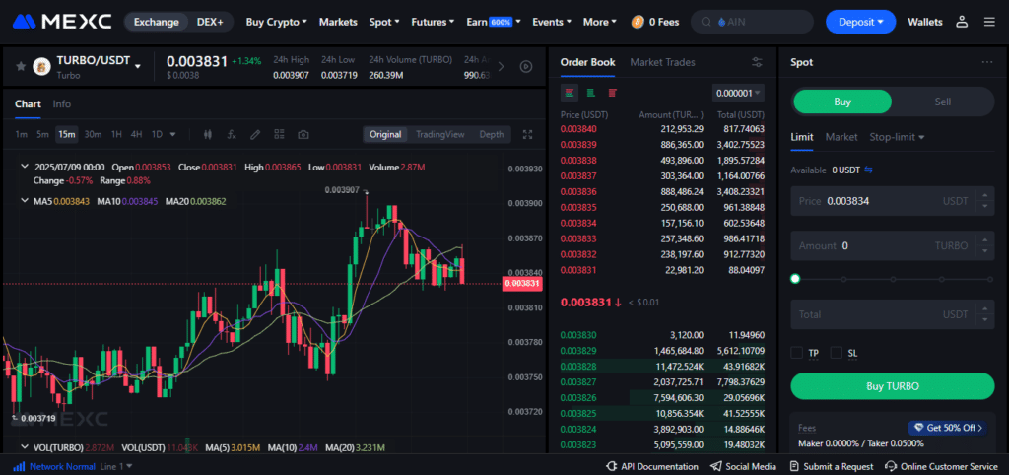The height and width of the screenshot is (475, 1009).
Task: Switch to the Info tab
Action: point(62,103)
